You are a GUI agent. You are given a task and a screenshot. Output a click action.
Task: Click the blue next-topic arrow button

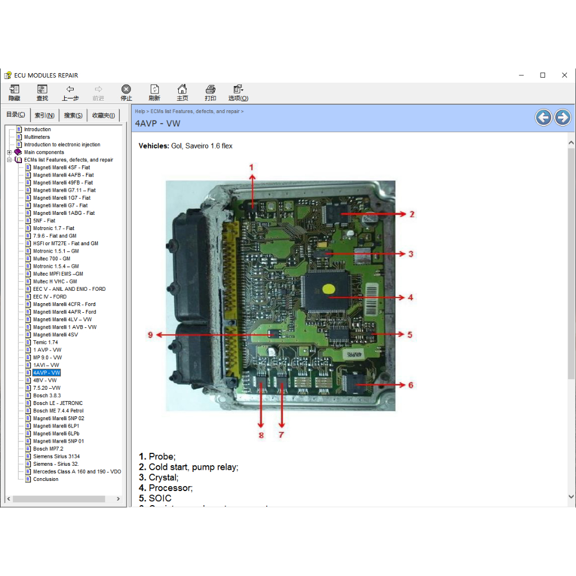(x=562, y=117)
